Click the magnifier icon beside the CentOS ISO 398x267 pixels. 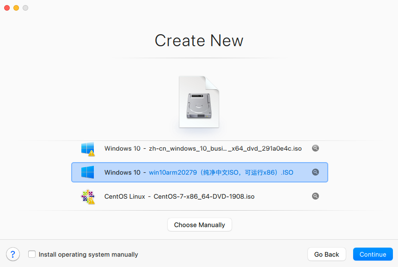(x=315, y=196)
